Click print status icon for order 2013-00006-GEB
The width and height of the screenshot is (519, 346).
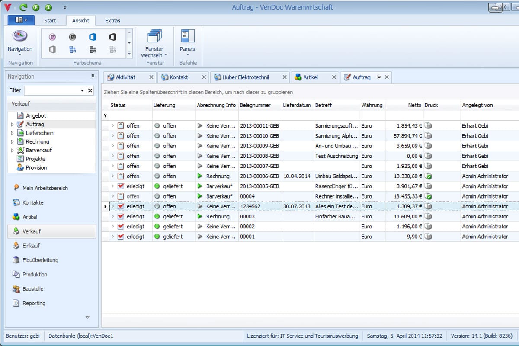click(x=428, y=176)
